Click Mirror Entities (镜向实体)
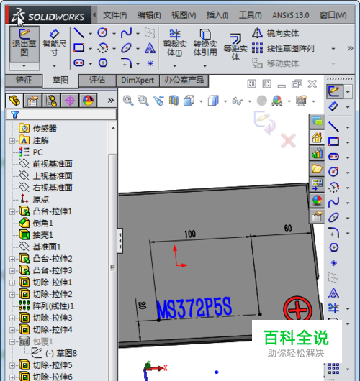 [x=275, y=33]
